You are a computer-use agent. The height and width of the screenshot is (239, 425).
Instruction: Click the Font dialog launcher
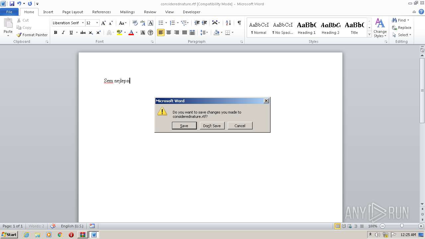pos(152,42)
